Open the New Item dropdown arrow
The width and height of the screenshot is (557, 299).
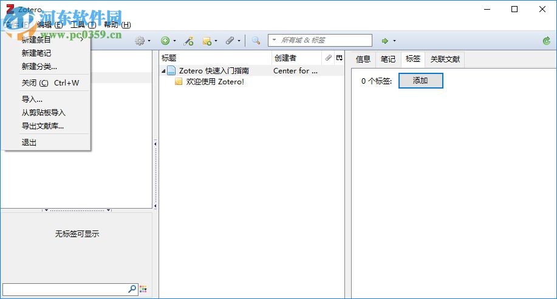pos(174,41)
